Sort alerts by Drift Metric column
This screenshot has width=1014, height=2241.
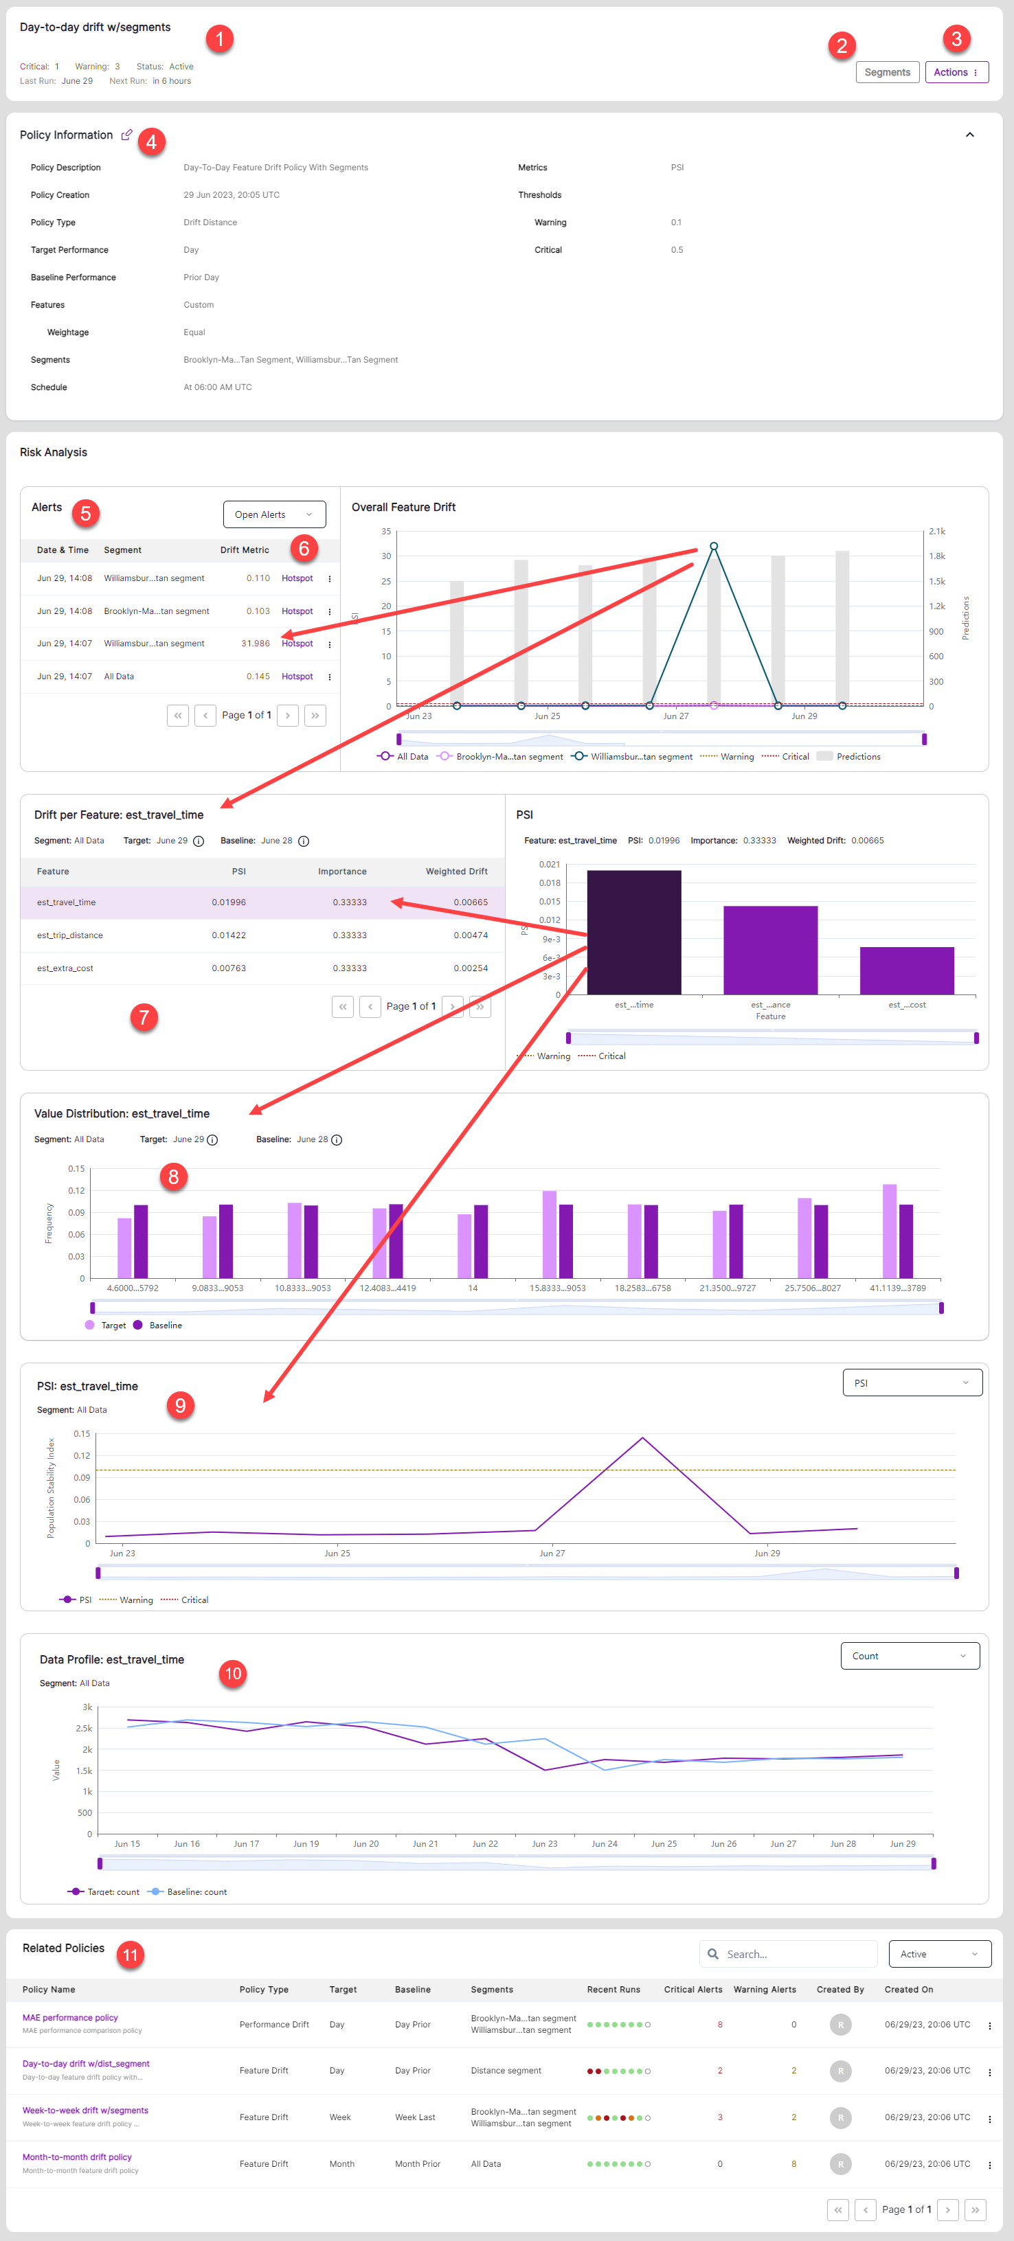point(245,550)
